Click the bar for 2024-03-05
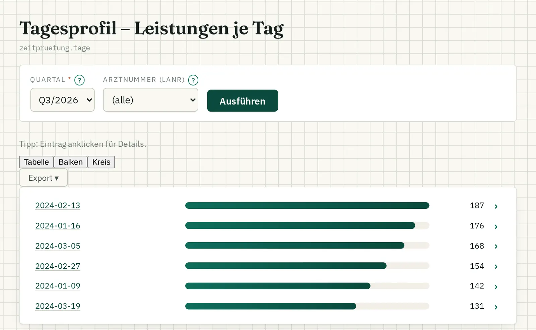This screenshot has width=536, height=330. click(295, 246)
